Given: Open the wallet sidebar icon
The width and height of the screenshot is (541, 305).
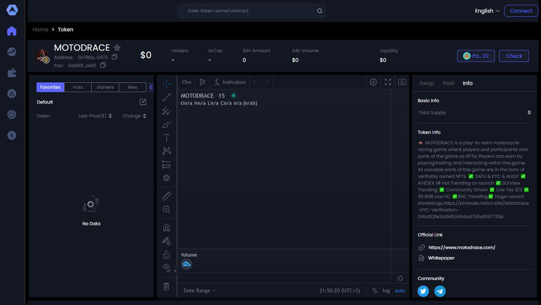Looking at the screenshot, I should [12, 73].
